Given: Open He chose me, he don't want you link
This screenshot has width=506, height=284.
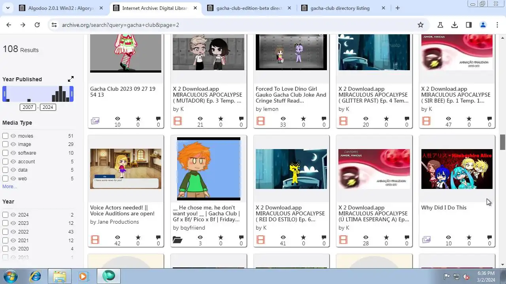Looking at the screenshot, I should [206, 213].
